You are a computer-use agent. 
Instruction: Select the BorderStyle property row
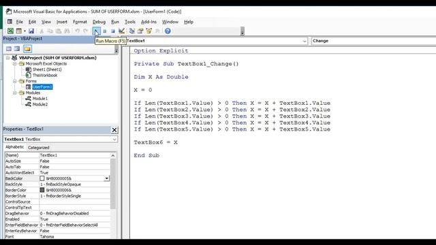coord(57,196)
